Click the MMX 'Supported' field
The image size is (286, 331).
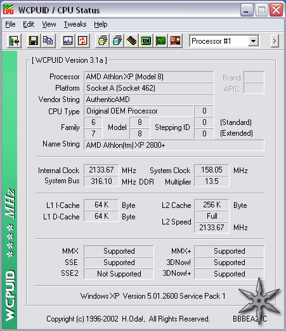[119, 251]
